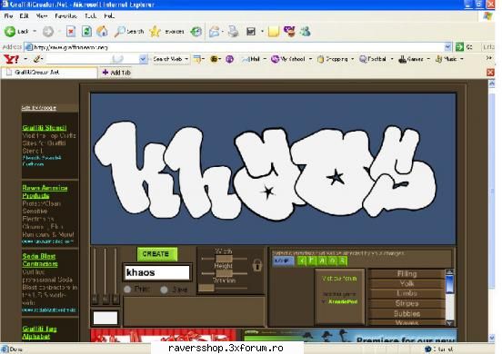Screen dimensions: 502x354
Task: Open the Favorites star icon
Action: point(155,31)
